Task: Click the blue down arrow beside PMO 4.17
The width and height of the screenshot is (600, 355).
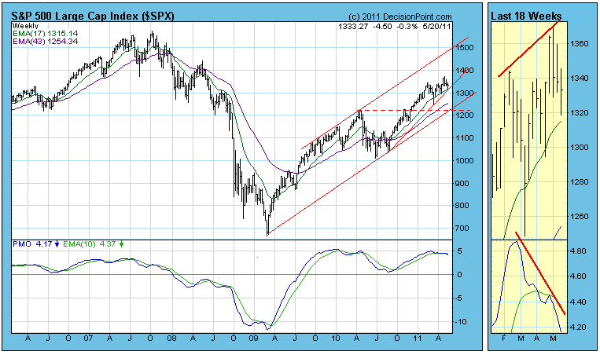Action: coord(57,244)
